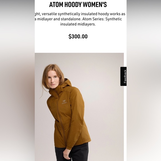
Task: Click the model's face in the photo
Action: (x=53, y=80)
